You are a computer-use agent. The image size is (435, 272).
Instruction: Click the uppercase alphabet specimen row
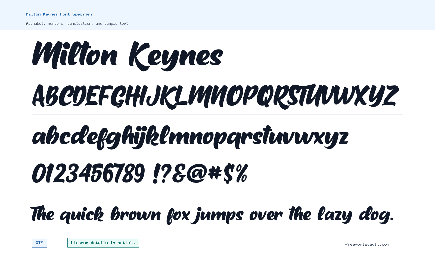[215, 96]
